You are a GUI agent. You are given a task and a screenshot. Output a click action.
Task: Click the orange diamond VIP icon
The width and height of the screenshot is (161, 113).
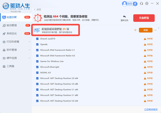pos(135,30)
